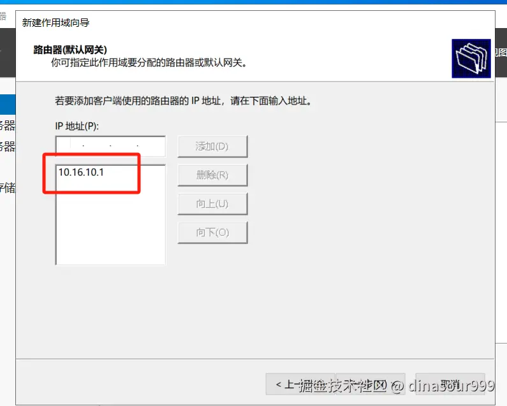Move entry up with 向上(U) button
Image resolution: width=507 pixels, height=406 pixels.
(212, 204)
